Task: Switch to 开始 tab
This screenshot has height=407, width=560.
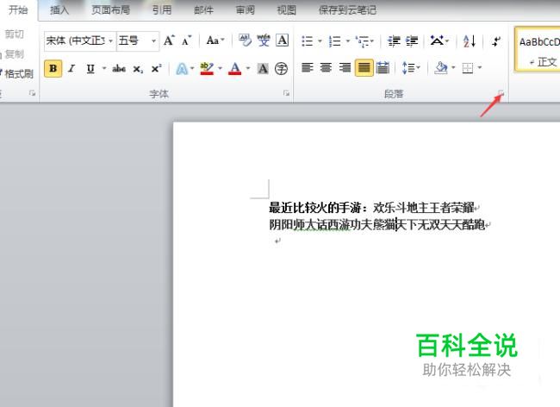Action: (18, 9)
